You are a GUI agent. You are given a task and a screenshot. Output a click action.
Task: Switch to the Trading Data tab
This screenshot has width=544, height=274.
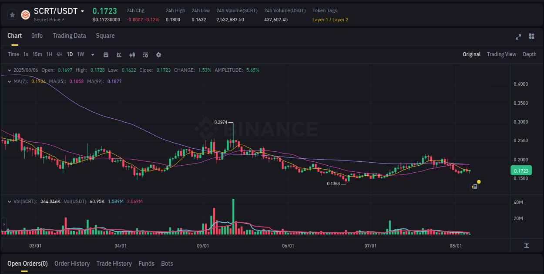click(69, 36)
